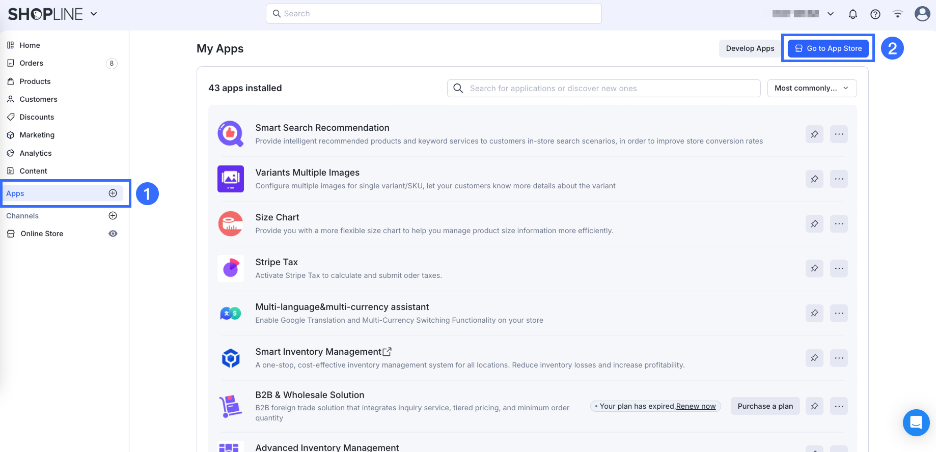Open more options for Size Chart

pos(839,224)
